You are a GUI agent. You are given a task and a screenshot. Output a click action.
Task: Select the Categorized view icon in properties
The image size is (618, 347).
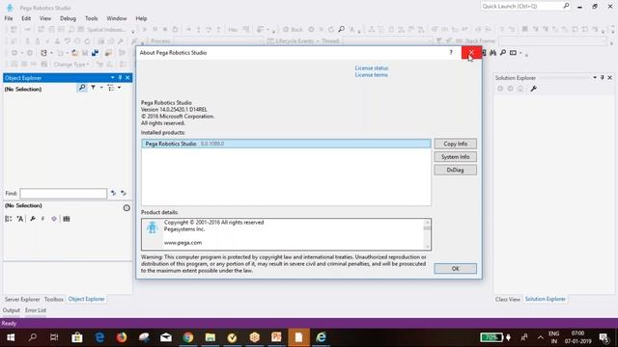click(x=9, y=219)
